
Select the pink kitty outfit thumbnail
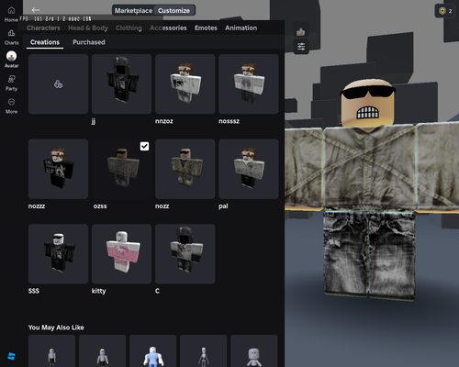(x=121, y=254)
